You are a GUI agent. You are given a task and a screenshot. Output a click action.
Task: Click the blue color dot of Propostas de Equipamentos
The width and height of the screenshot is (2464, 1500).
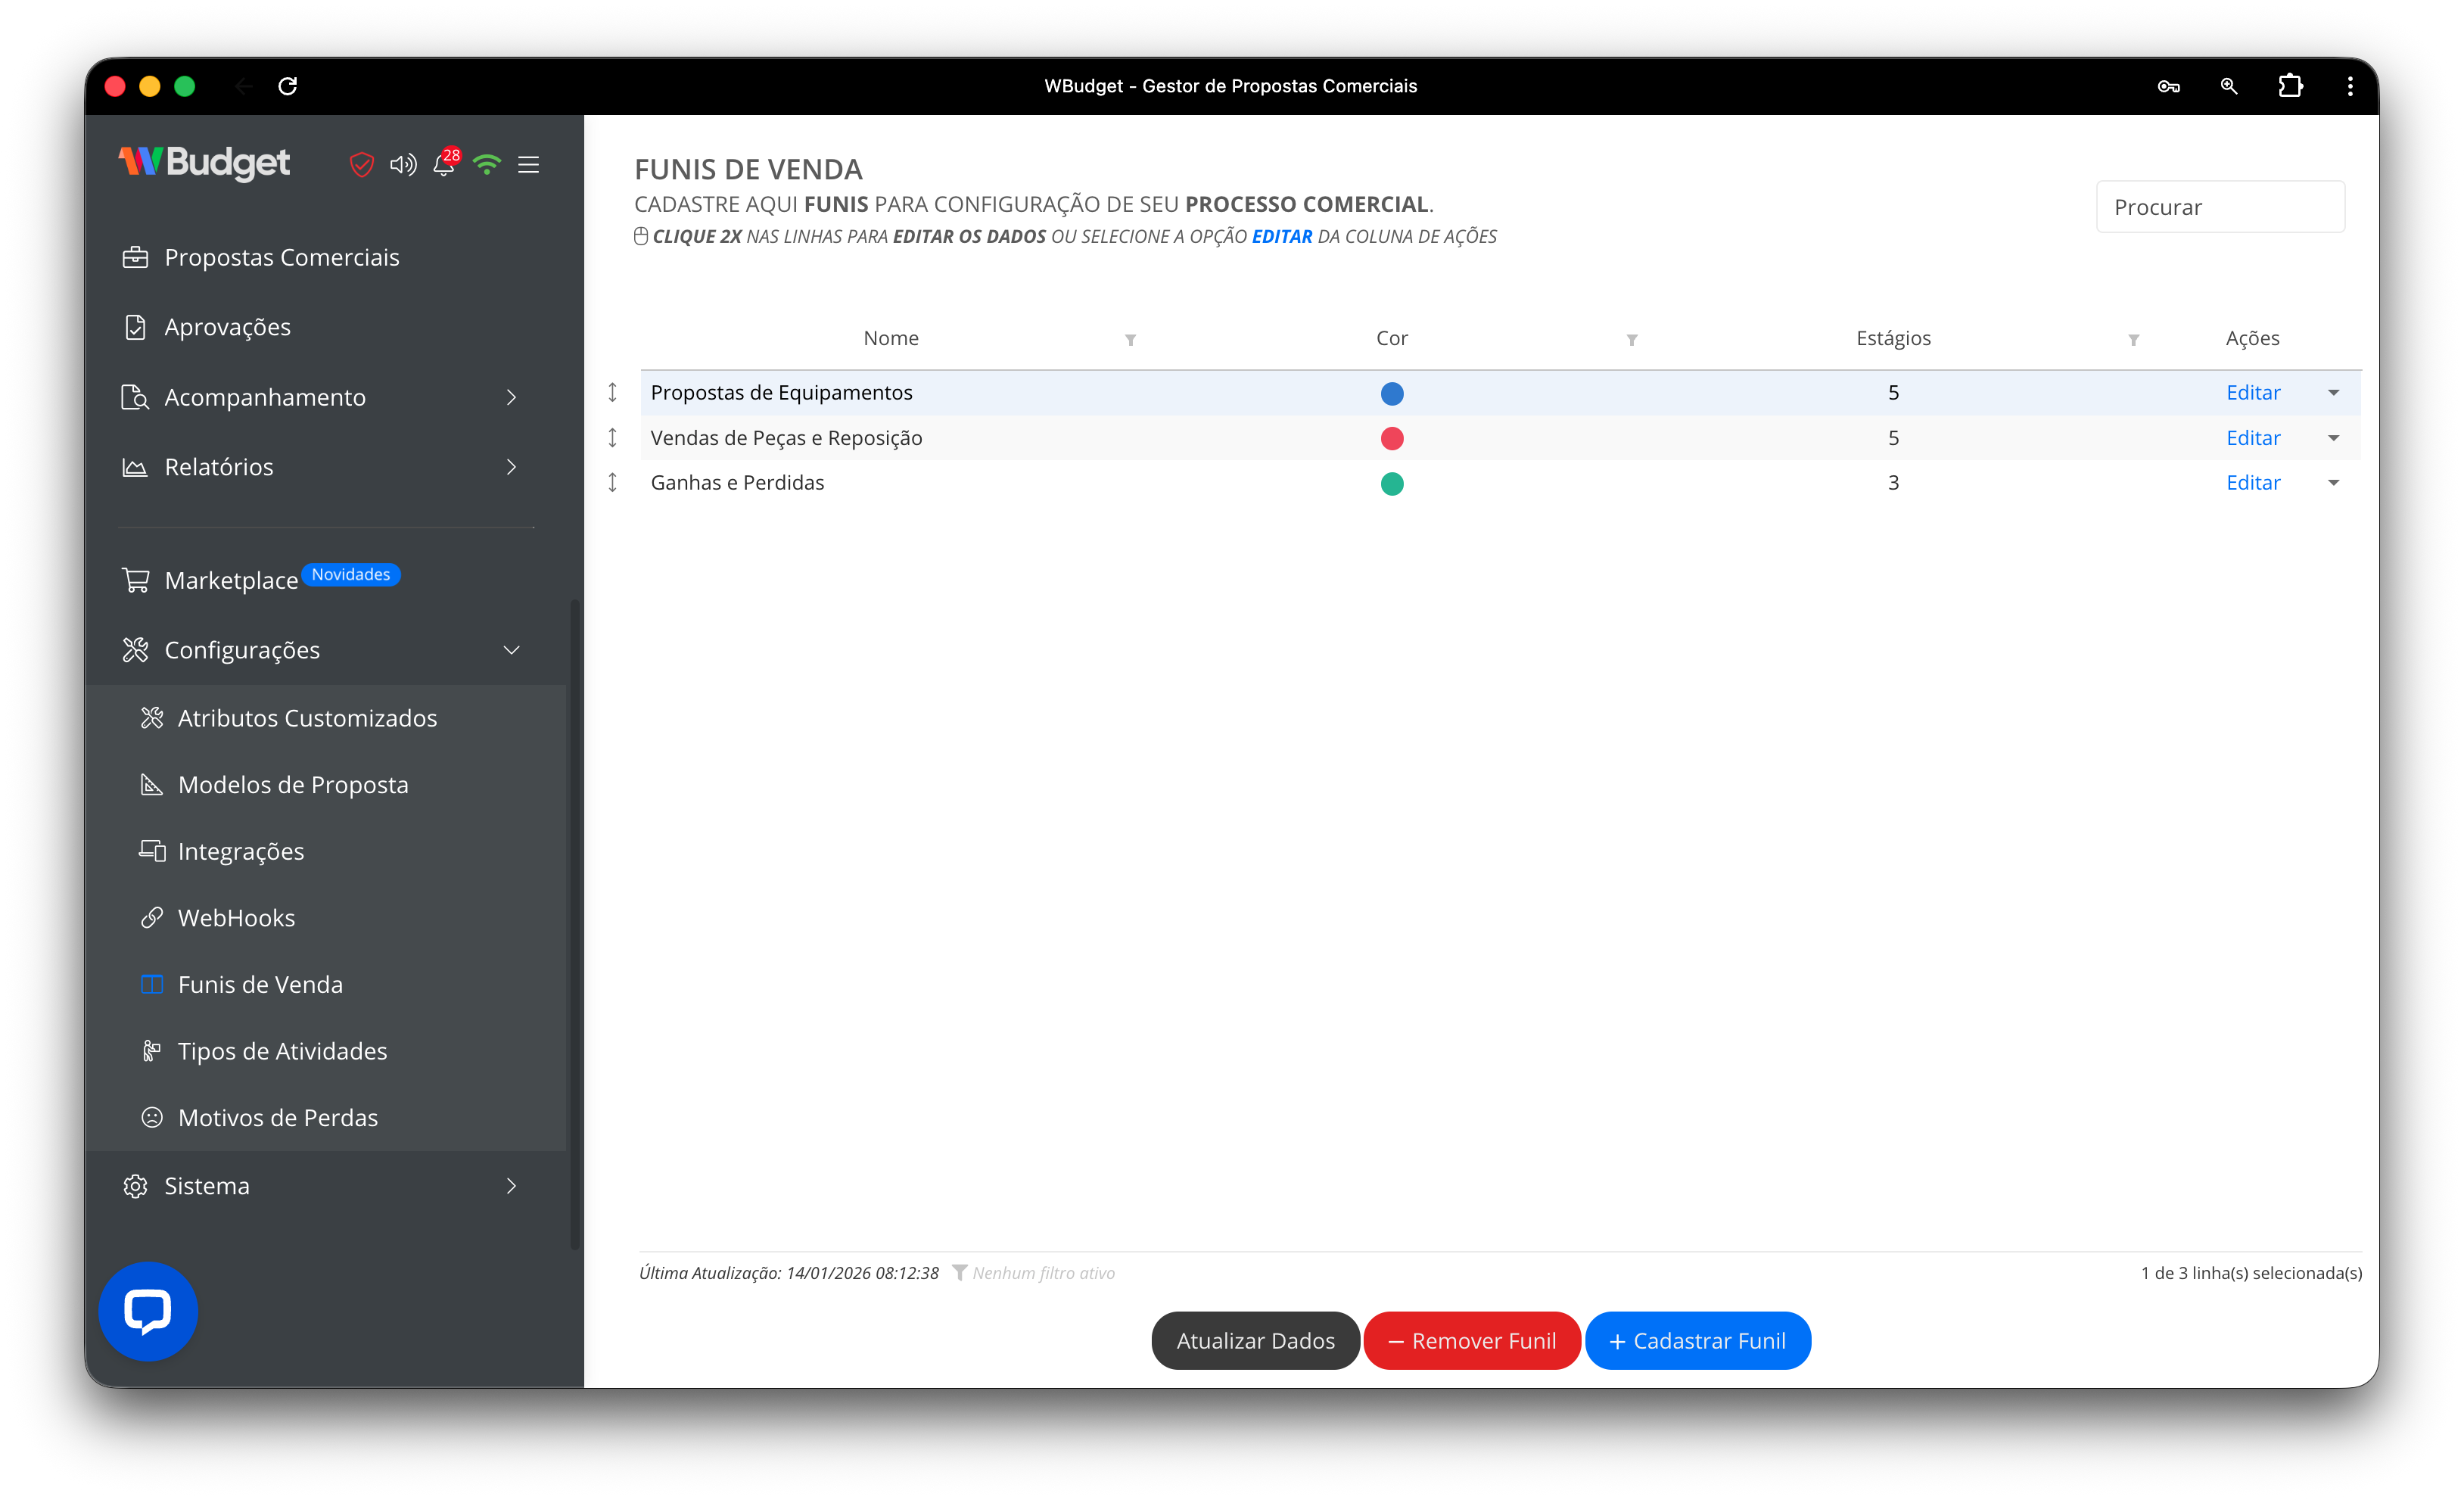(1391, 393)
